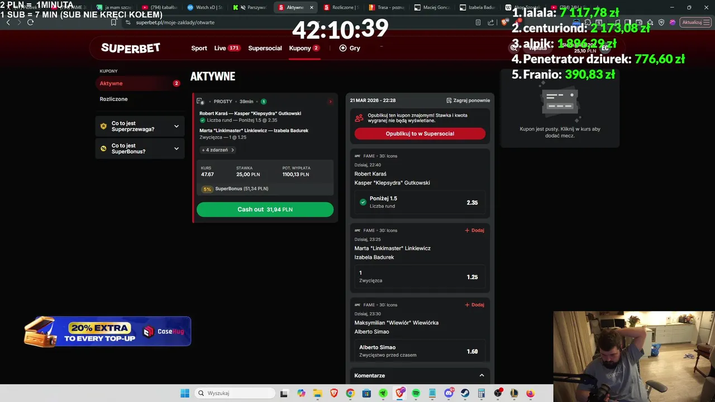Viewport: 715px width, 402px height.
Task: Expand 'Co to jest Superprzewaga?' section
Action: point(140,126)
